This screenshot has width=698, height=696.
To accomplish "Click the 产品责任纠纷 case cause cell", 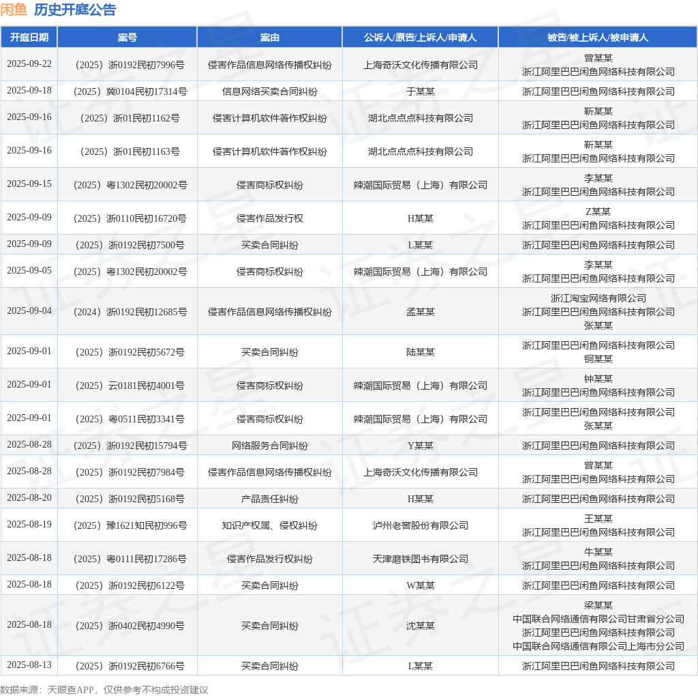I will coord(270,499).
